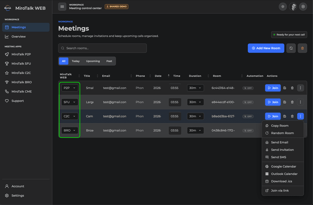Choose Join via link menu entry
Screen dimensions: 313x205
(283, 191)
